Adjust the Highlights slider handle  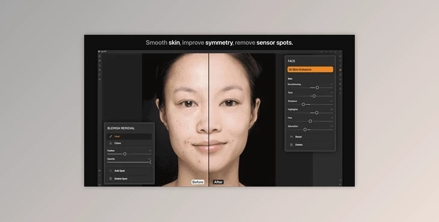(x=317, y=113)
